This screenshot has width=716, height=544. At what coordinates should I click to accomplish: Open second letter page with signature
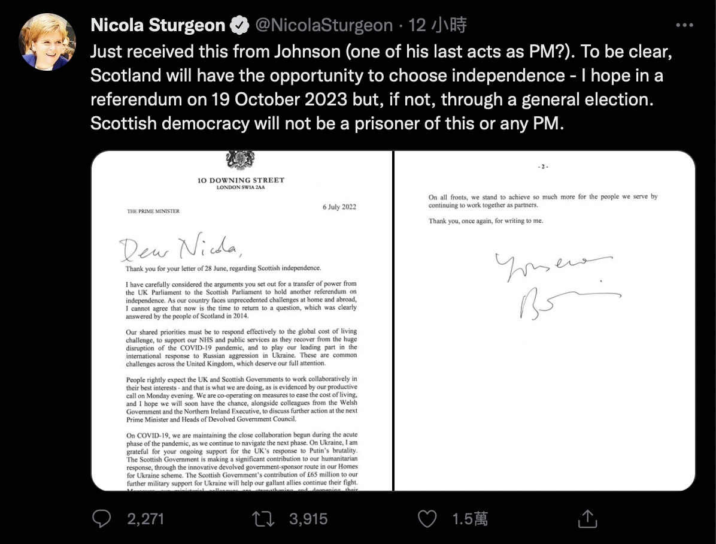click(x=545, y=321)
